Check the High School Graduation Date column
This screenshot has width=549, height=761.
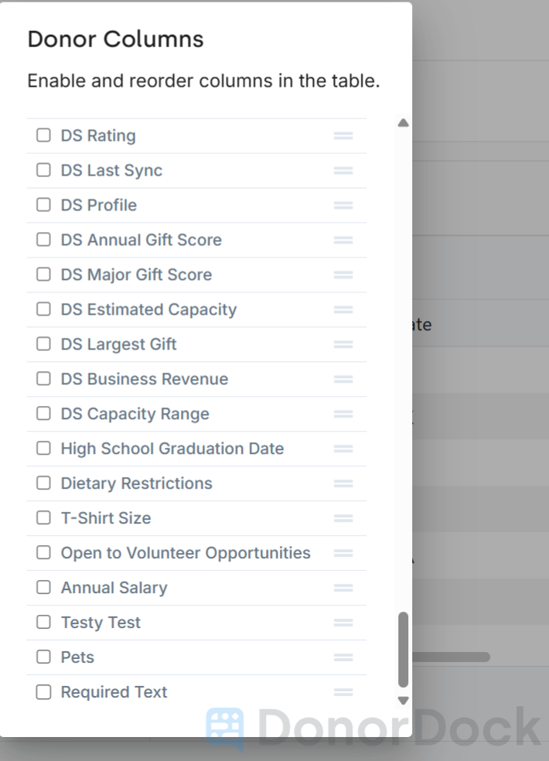click(43, 449)
